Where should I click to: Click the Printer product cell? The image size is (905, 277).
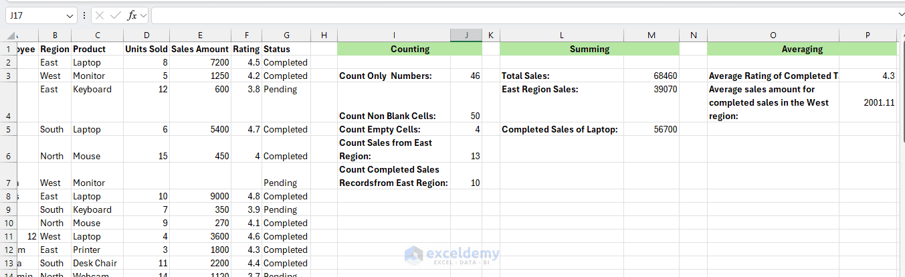coord(97,250)
